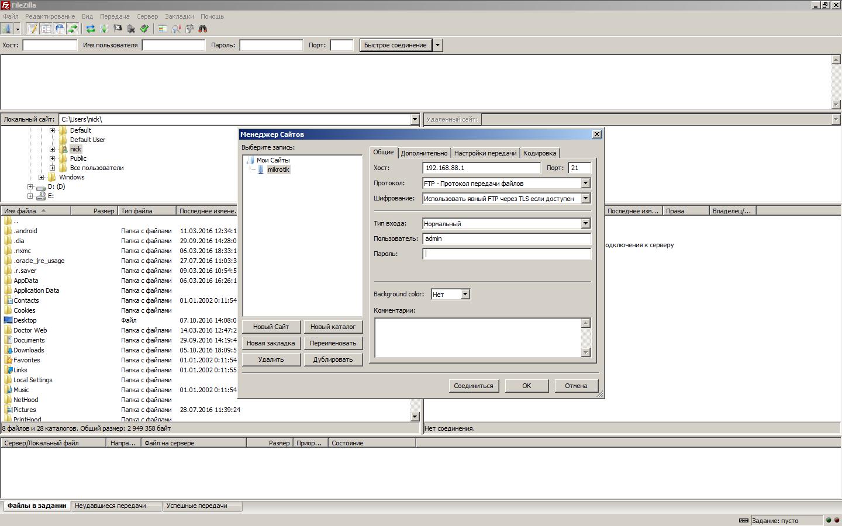The image size is (842, 526).
Task: Click the Новый каталог button
Action: tap(333, 327)
